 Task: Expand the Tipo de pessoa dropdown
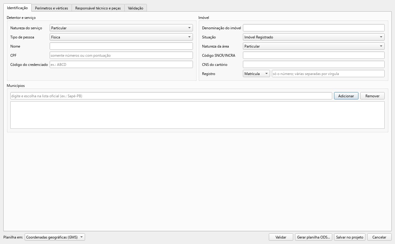pyautogui.click(x=121, y=37)
